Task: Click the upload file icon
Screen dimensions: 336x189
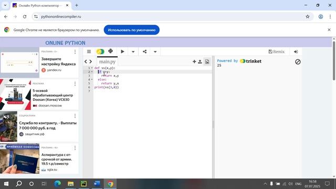Action: coord(200,62)
